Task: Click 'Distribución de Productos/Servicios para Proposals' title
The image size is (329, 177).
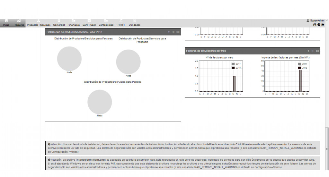Action: (x=142, y=40)
